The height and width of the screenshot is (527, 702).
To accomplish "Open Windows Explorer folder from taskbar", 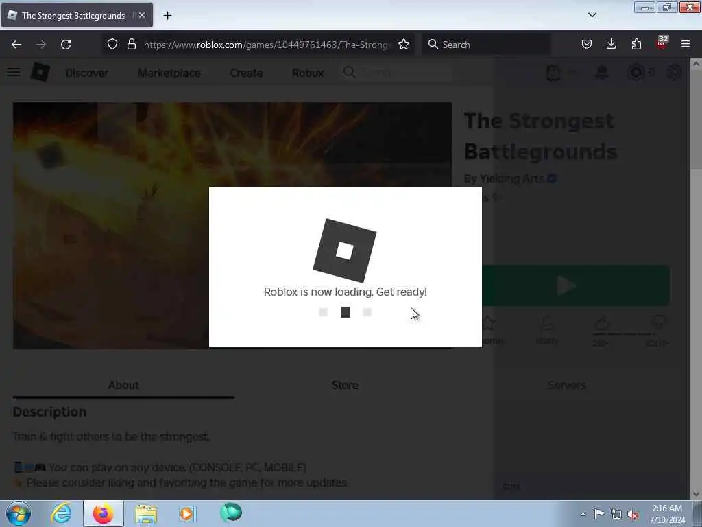I will pos(146,513).
